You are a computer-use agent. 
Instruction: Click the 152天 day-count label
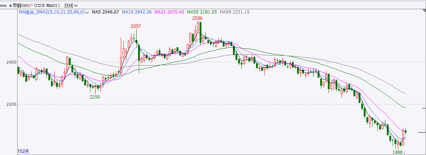tap(23, 151)
